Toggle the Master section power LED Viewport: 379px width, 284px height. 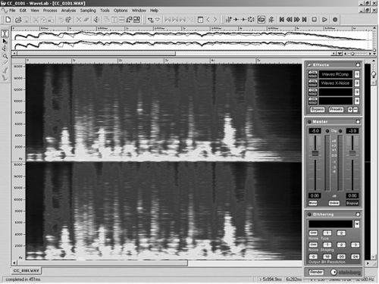tap(309, 122)
